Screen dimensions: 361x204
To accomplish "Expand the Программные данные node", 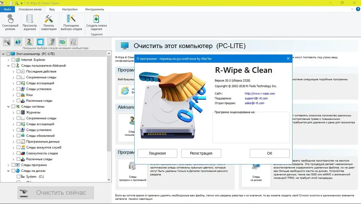I will tap(13, 142).
